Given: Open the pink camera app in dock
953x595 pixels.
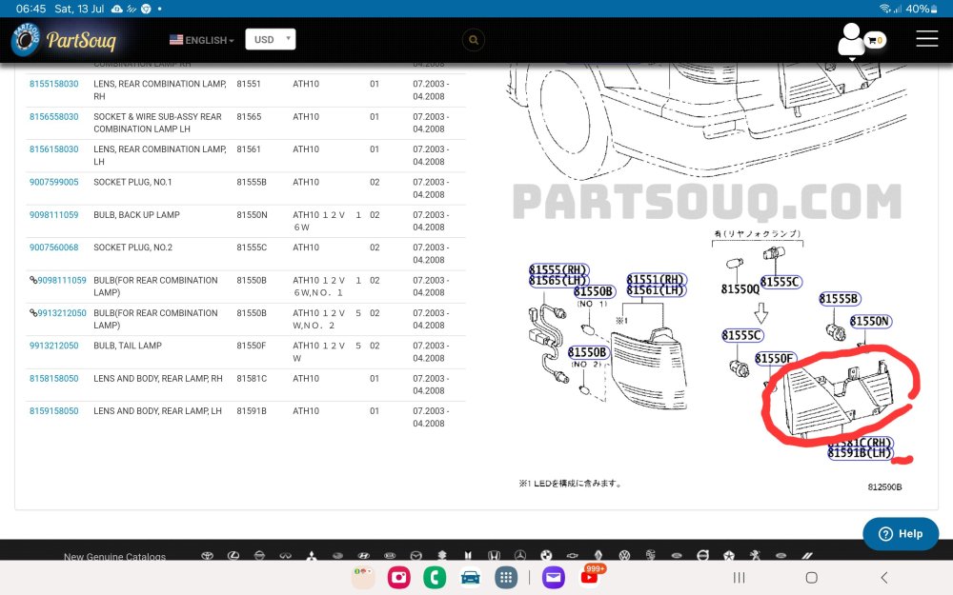Looking at the screenshot, I should (x=398, y=578).
